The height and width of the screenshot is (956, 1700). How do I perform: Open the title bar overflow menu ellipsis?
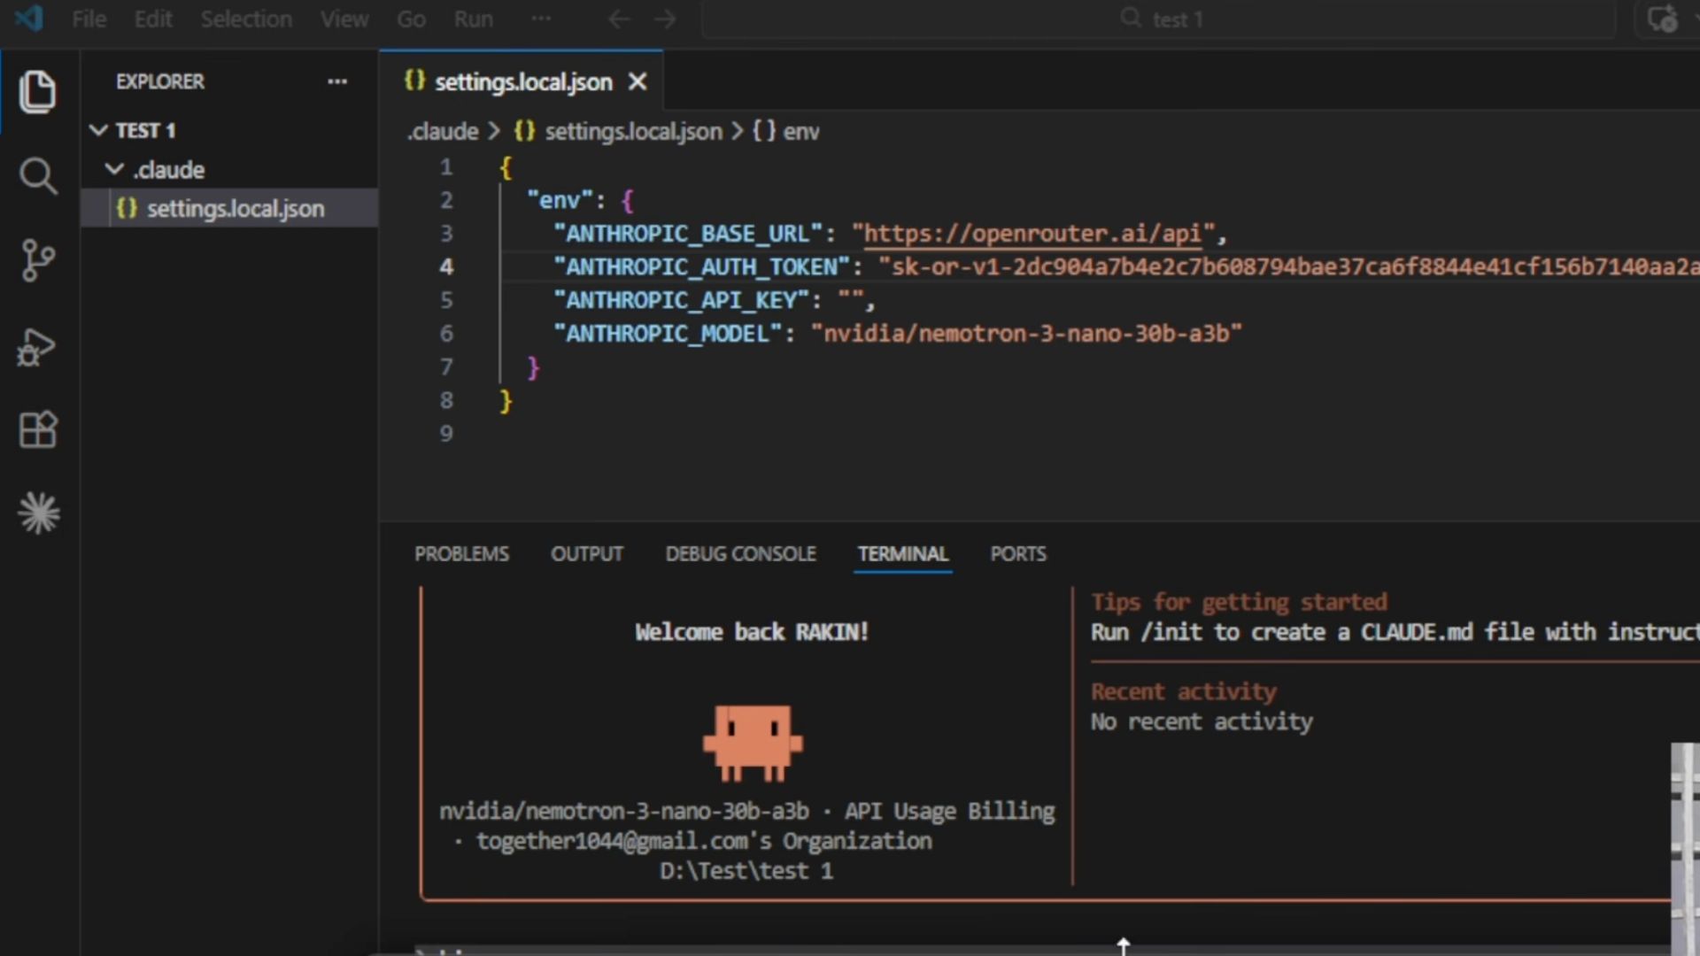click(x=541, y=19)
